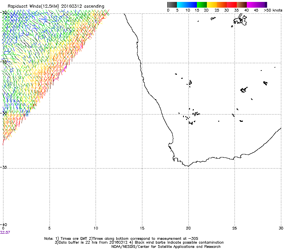Screen dimensions: 284x249
Task: Click the purple 22:57 time stamp
Action: click(5, 233)
